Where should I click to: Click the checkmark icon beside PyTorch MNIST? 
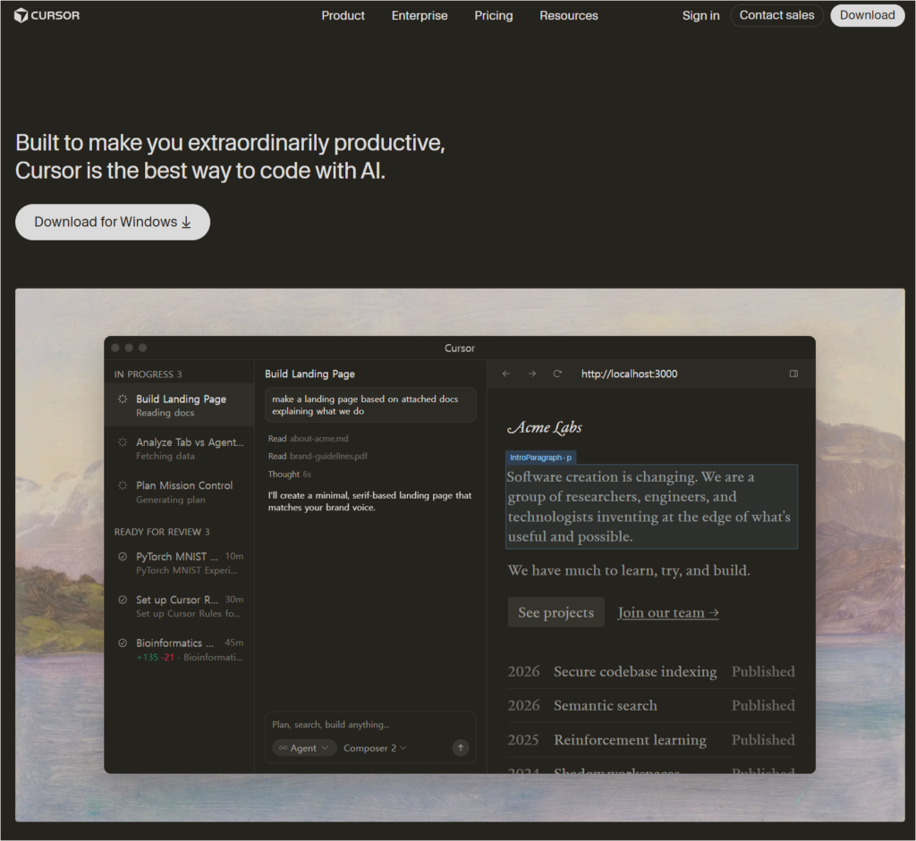[123, 557]
